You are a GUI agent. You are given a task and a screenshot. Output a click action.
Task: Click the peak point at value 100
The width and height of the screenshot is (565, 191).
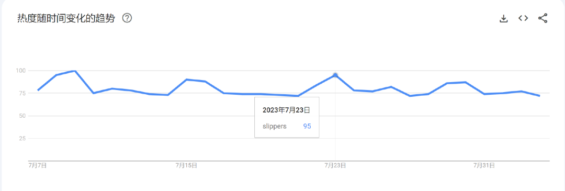75,71
